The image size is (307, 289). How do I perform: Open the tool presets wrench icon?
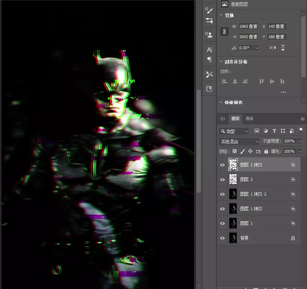coord(209,75)
